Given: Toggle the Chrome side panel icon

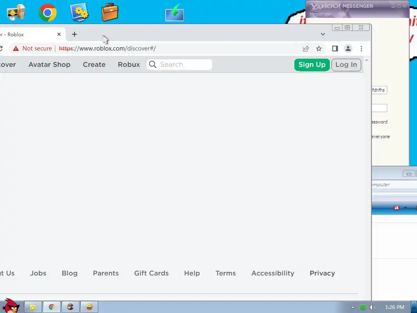Looking at the screenshot, I should coord(335,48).
